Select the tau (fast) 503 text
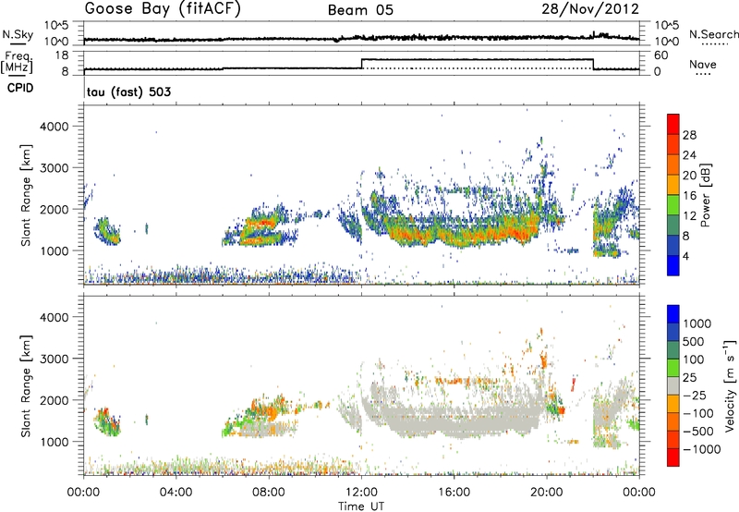 [x=128, y=91]
